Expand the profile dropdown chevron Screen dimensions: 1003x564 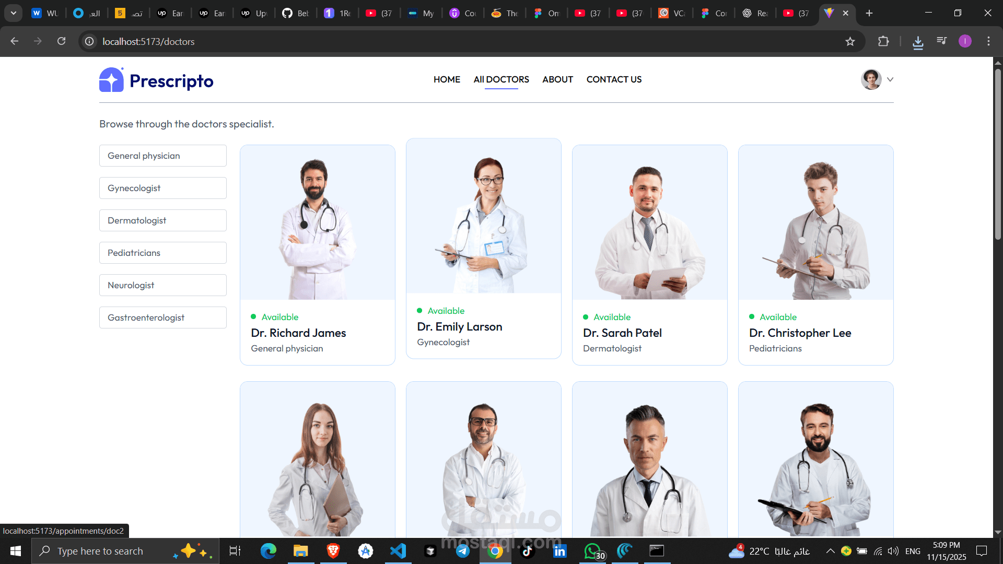coord(890,79)
